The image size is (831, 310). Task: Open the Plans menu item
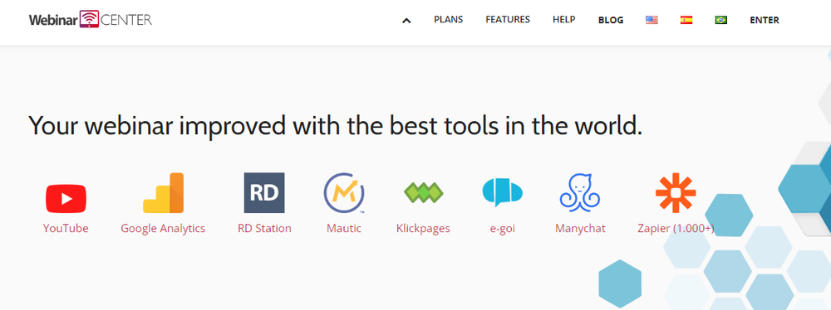[449, 20]
